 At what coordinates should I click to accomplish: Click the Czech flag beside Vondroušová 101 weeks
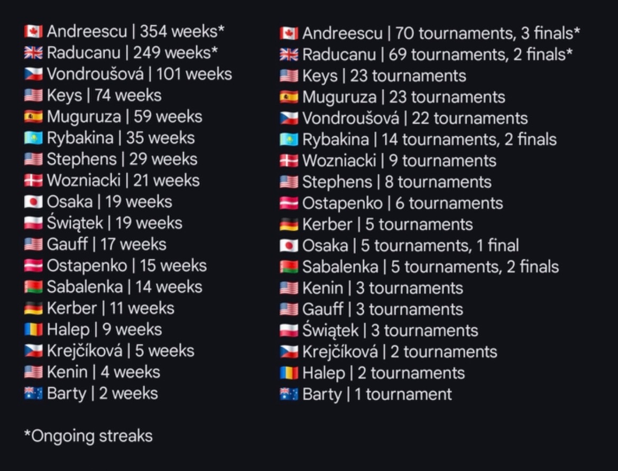[x=33, y=74]
